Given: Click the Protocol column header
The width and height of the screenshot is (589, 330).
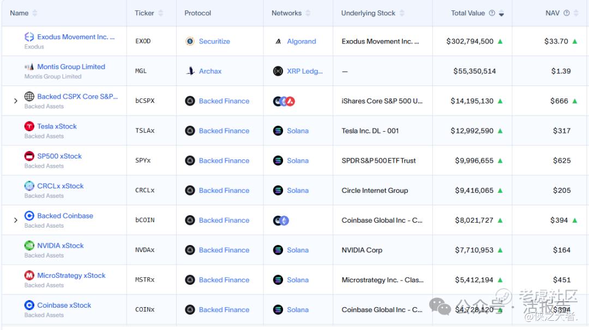Looking at the screenshot, I should (x=197, y=13).
